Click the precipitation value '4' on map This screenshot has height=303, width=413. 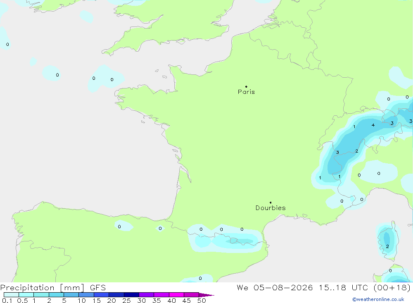pos(373,125)
